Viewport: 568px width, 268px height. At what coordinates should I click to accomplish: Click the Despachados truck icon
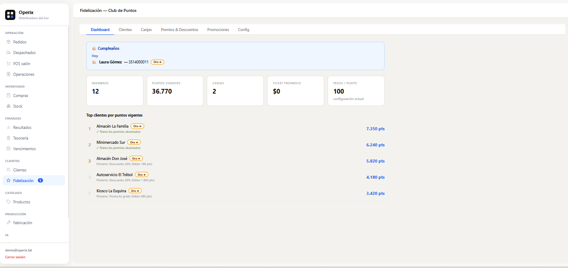click(x=9, y=52)
